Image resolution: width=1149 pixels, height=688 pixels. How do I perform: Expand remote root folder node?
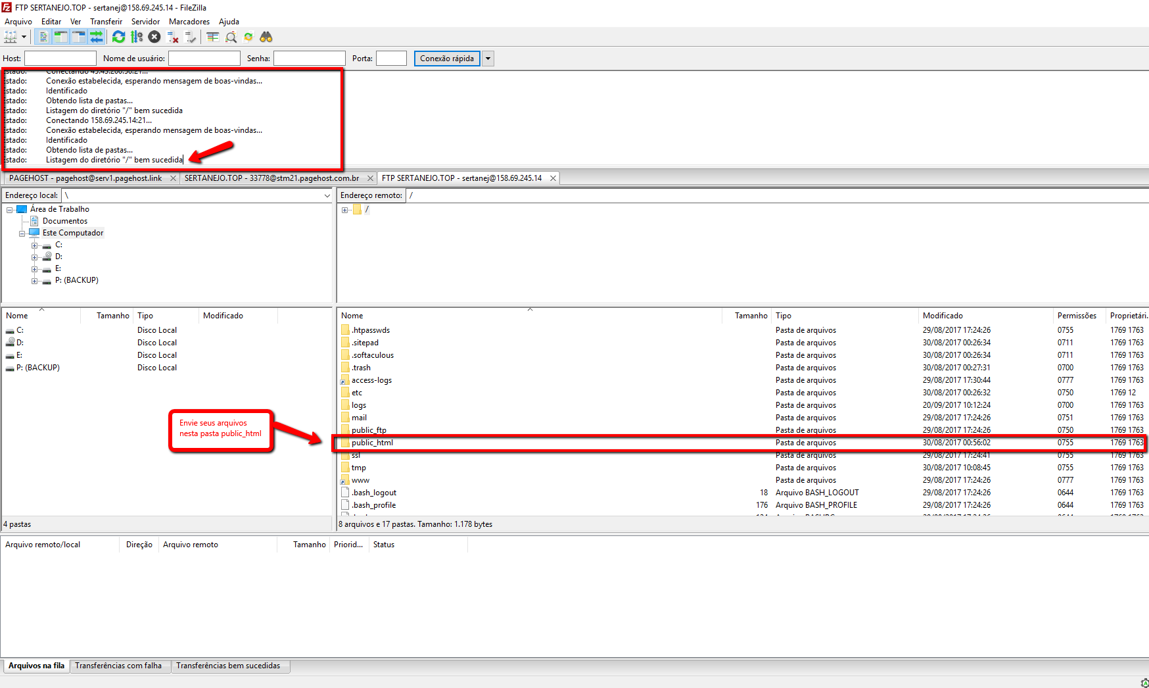[x=344, y=210]
